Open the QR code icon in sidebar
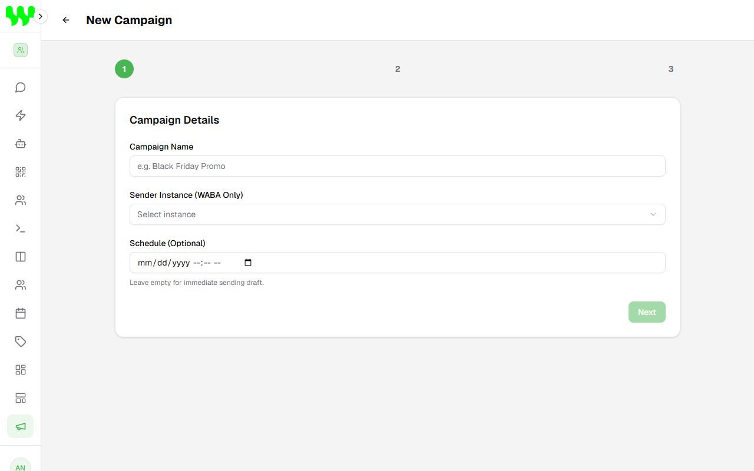The image size is (754, 471). tap(21, 172)
